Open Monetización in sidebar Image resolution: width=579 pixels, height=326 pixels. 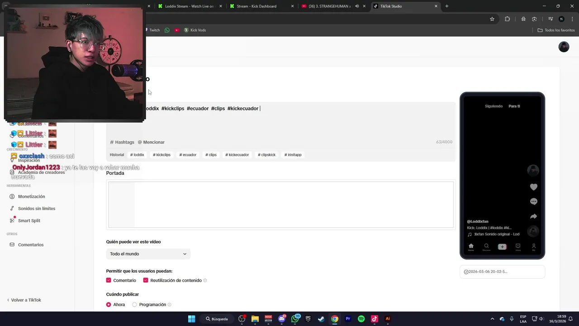coord(31,197)
